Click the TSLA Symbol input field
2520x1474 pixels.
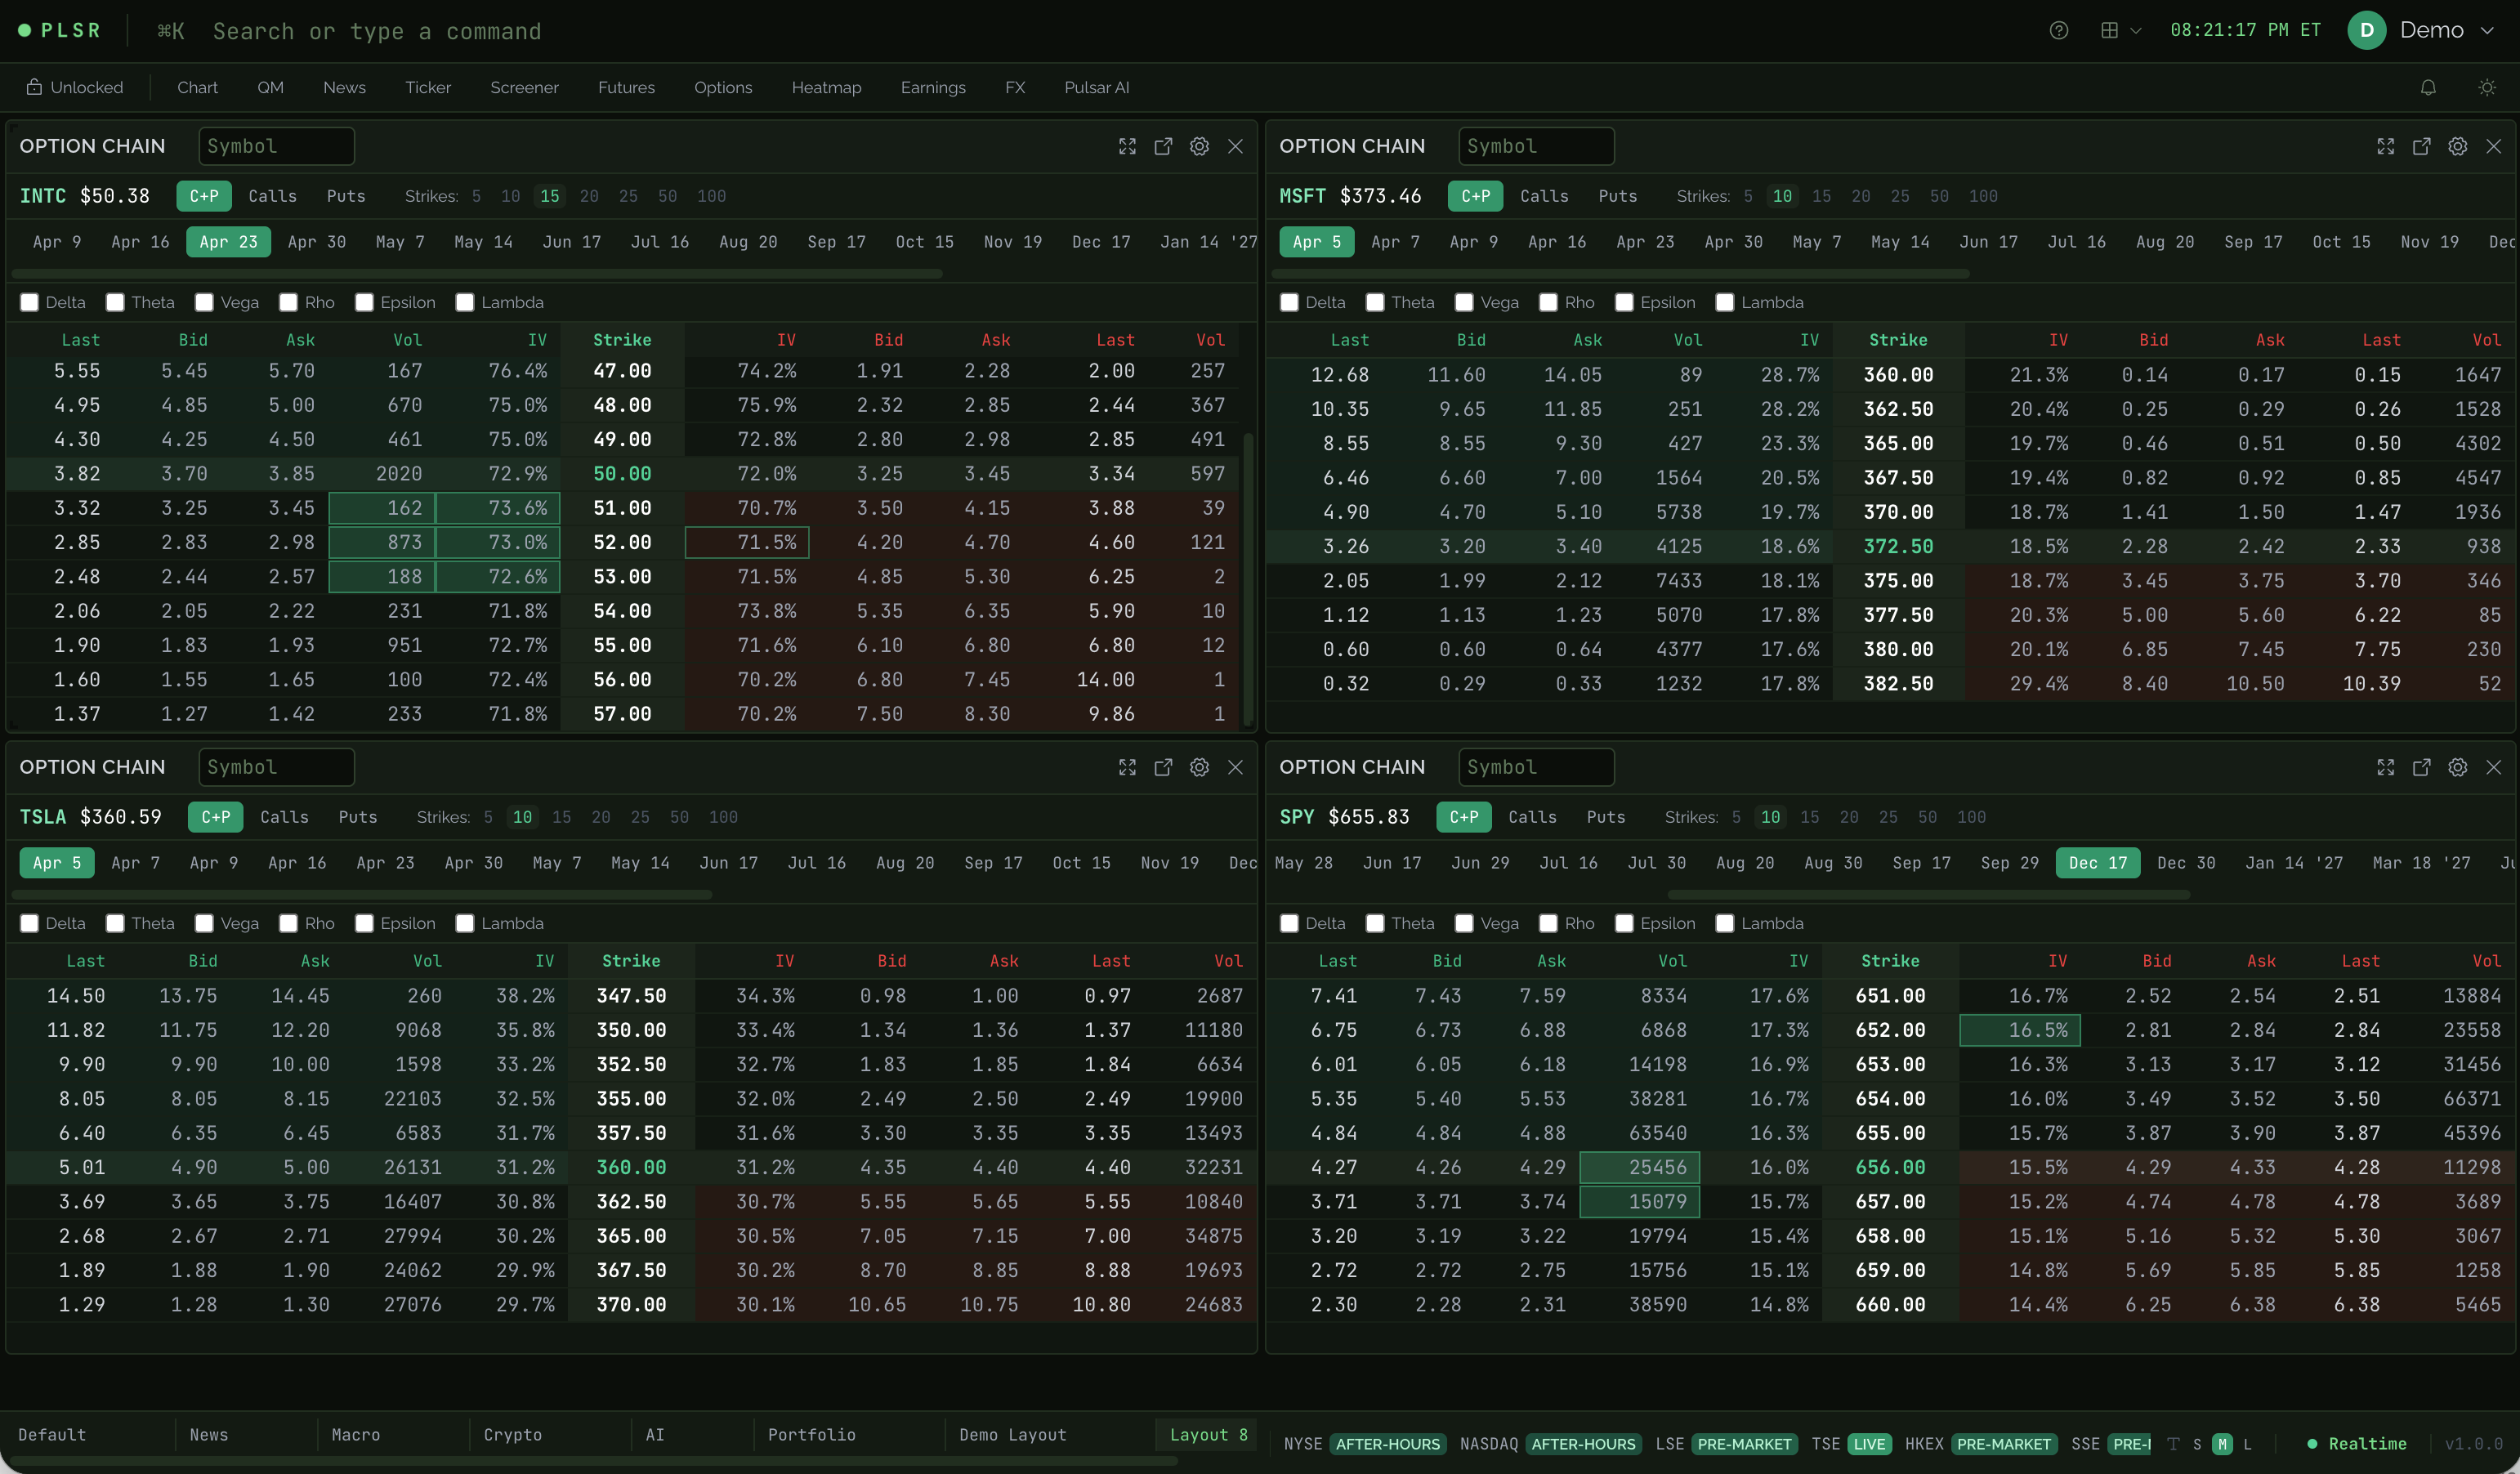[277, 767]
